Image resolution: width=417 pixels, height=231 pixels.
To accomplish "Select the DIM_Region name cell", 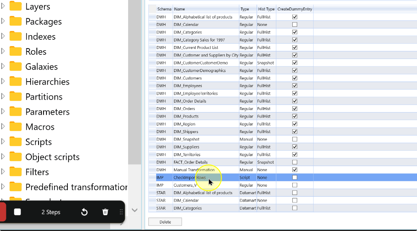I will 206,124.
